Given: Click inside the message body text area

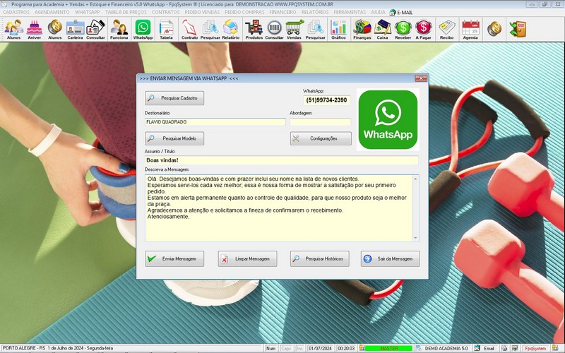Looking at the screenshot, I should point(278,208).
